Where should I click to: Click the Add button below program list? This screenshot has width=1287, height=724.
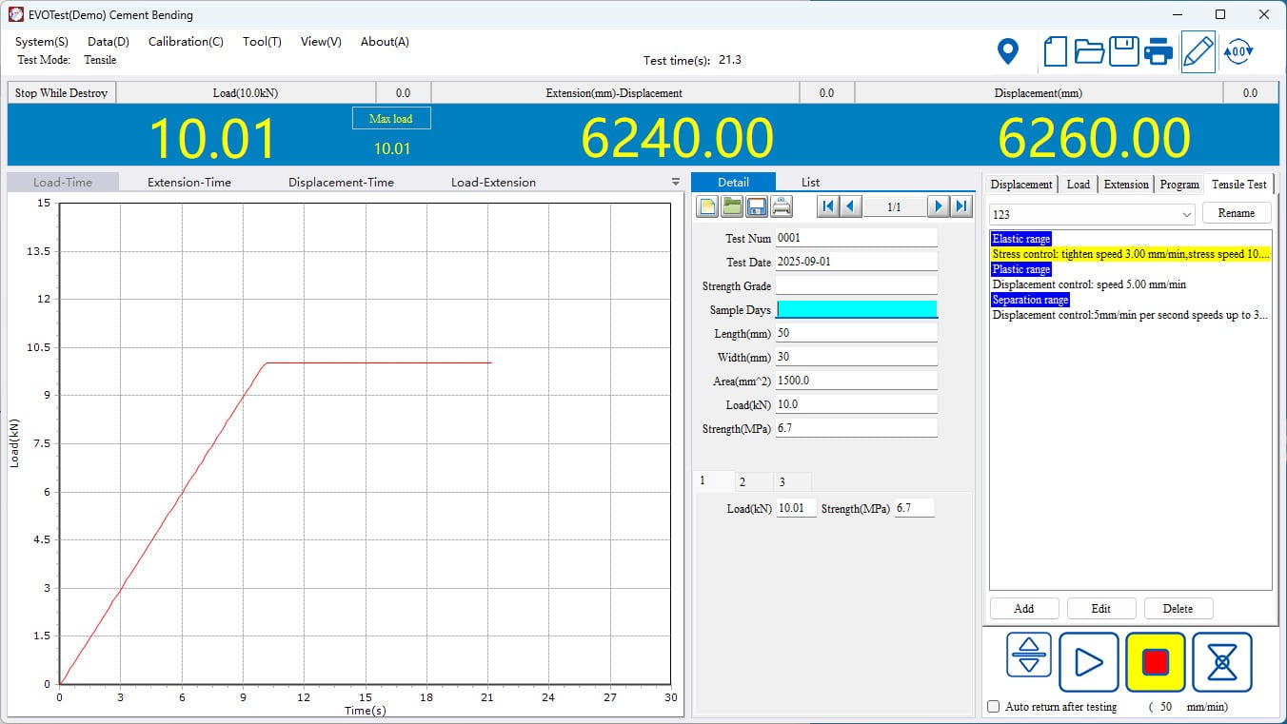click(1023, 609)
